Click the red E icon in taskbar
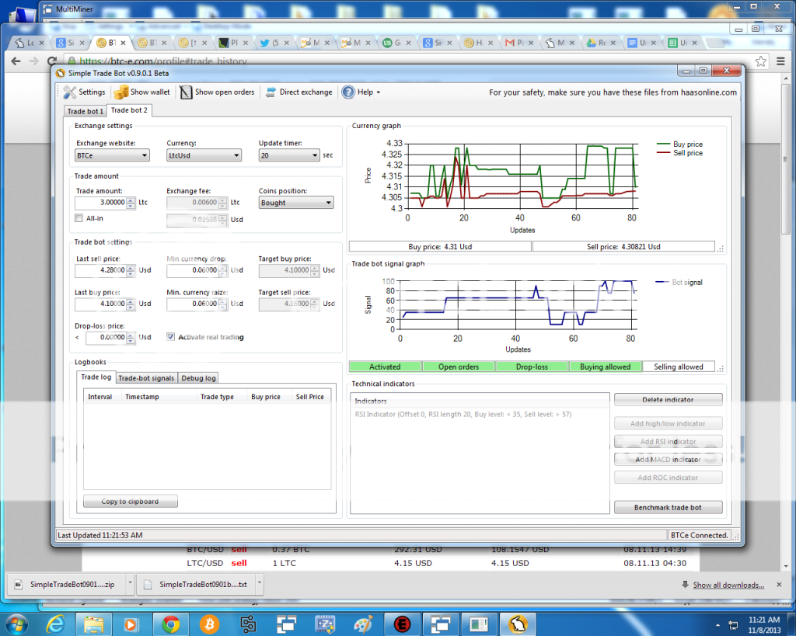Screen dimensions: 796x636 pos(402,624)
